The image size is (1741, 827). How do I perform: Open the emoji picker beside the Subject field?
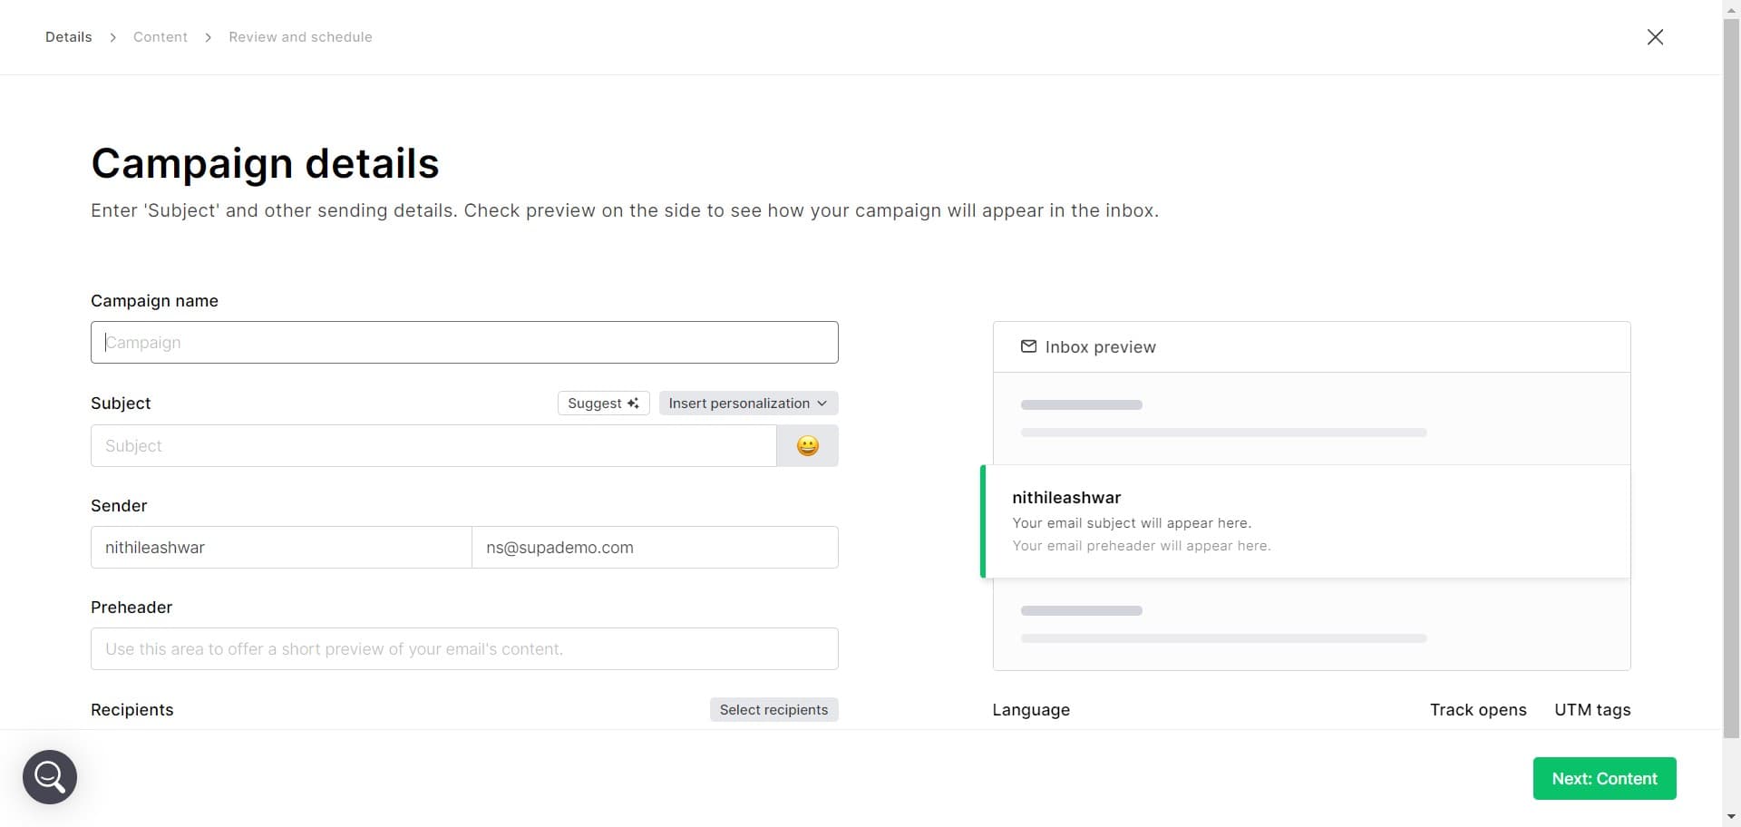806,445
